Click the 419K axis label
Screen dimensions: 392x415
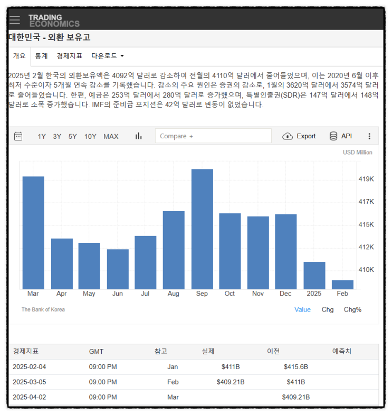pos(366,179)
